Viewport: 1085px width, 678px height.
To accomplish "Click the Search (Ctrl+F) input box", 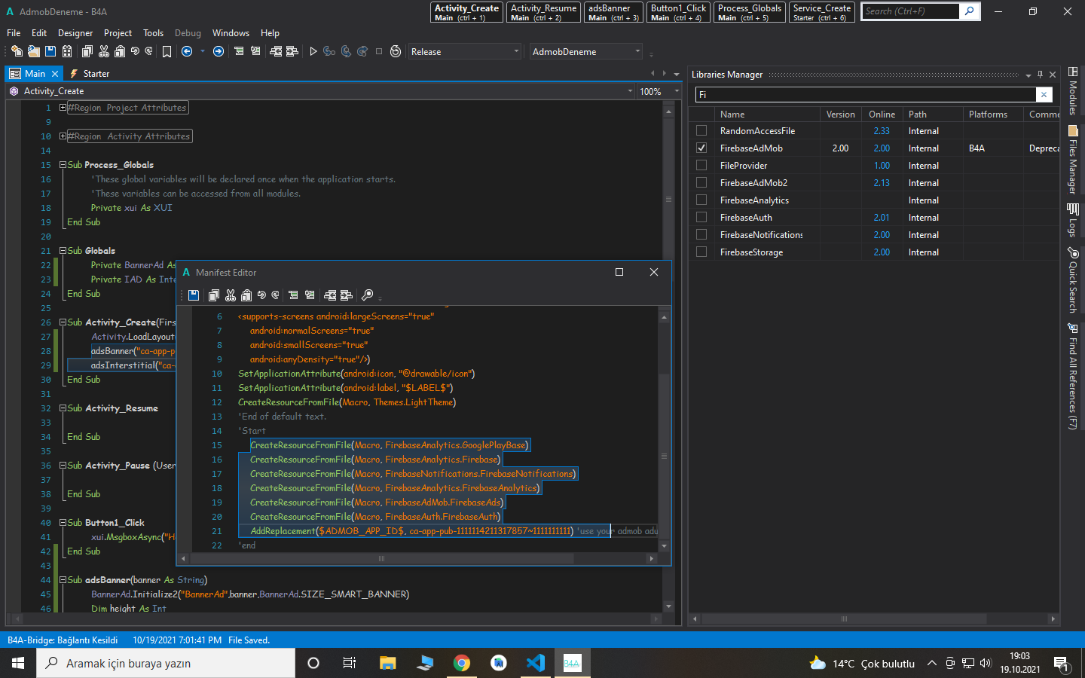I will (910, 11).
